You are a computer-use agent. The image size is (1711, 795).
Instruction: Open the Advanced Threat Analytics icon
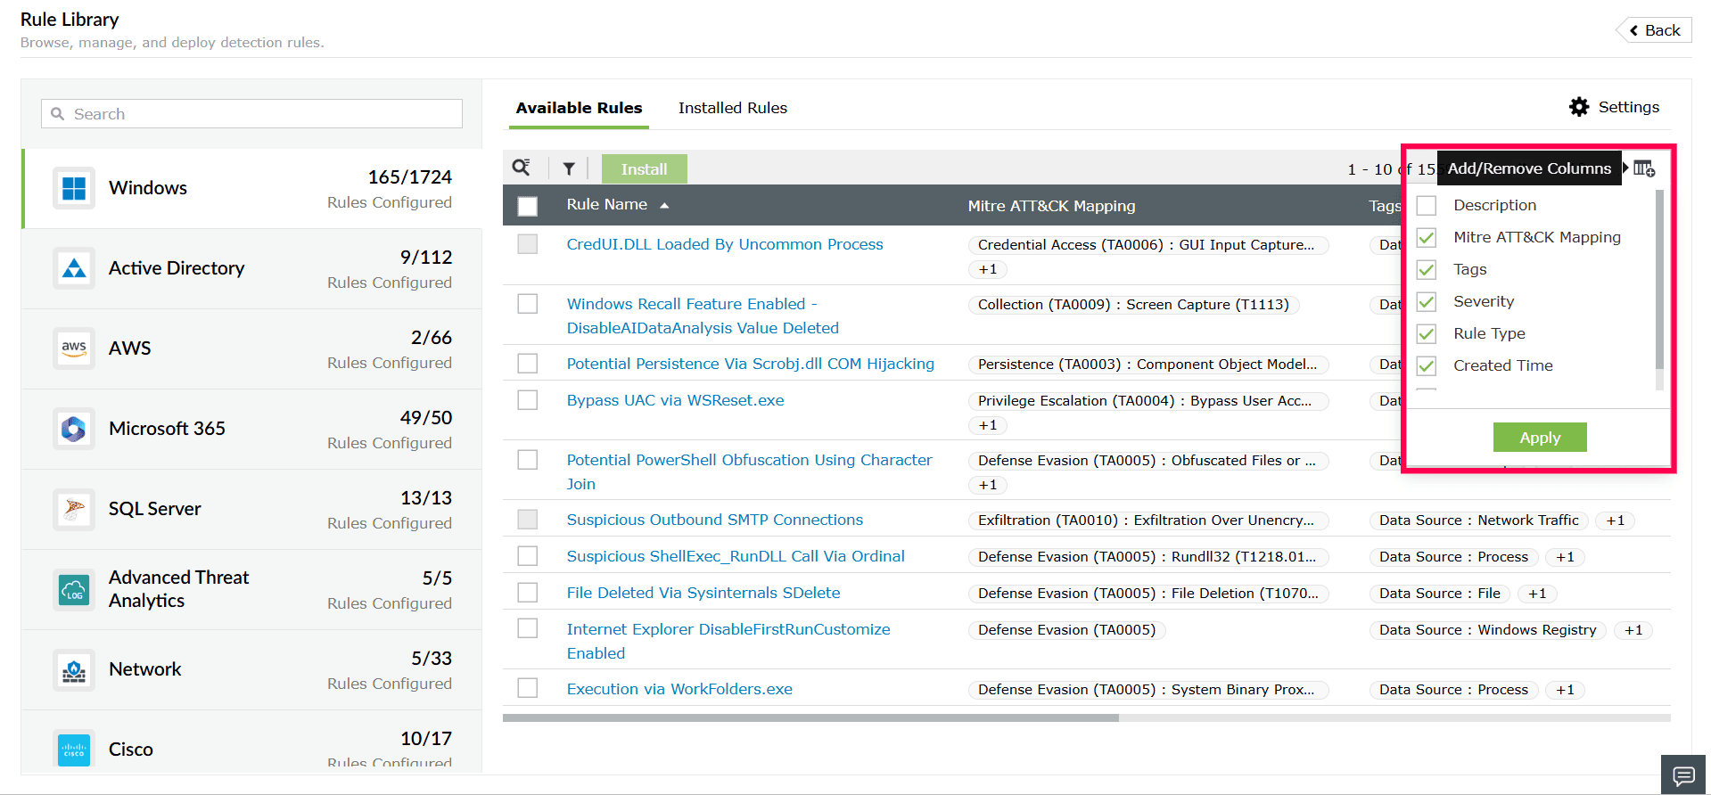[x=74, y=589]
